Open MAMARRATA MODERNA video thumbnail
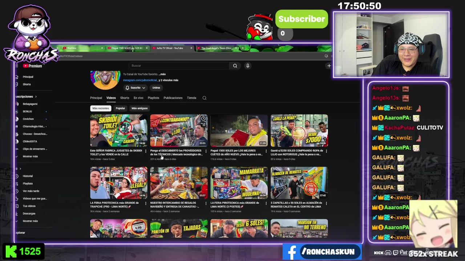The width and height of the screenshot is (465, 261). pyautogui.click(x=239, y=183)
